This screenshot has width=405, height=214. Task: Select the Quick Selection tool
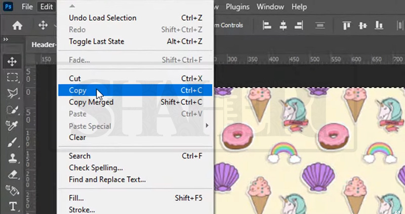(x=12, y=110)
